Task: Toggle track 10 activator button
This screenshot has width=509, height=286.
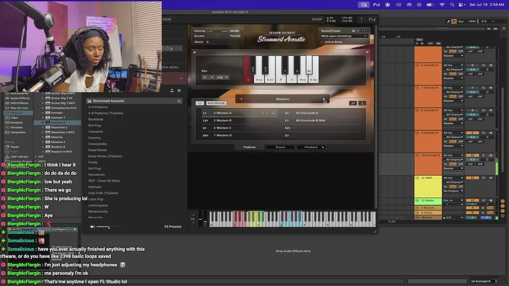Action: click(x=472, y=155)
